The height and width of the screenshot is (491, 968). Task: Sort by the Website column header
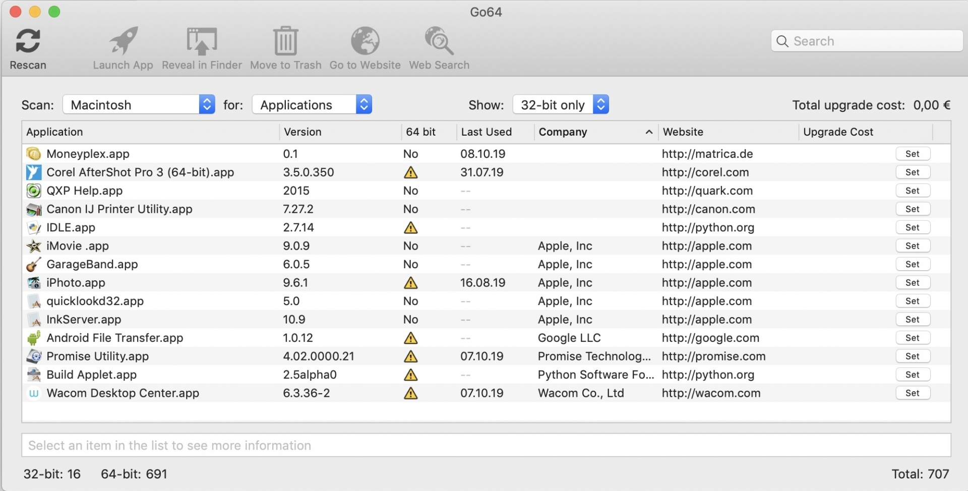coord(729,132)
